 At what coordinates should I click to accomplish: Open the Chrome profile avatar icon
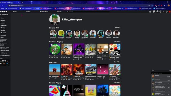coord(169,5)
